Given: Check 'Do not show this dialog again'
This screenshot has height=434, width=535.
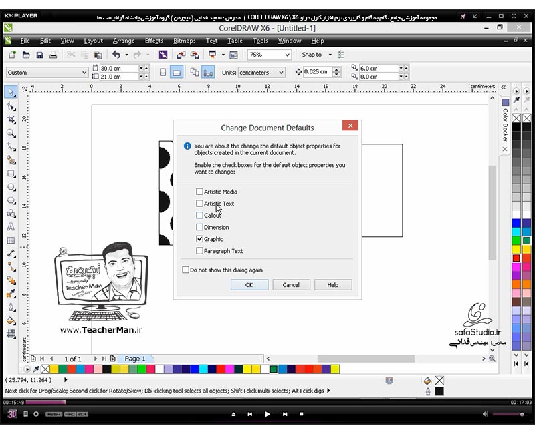Looking at the screenshot, I should [186, 270].
